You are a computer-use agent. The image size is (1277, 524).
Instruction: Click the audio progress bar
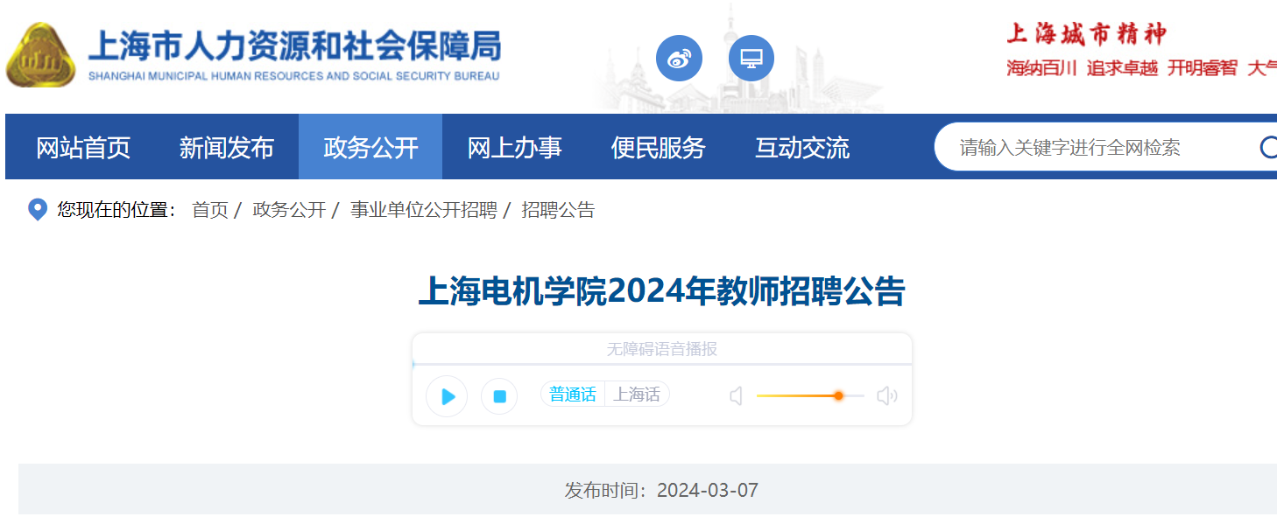662,363
